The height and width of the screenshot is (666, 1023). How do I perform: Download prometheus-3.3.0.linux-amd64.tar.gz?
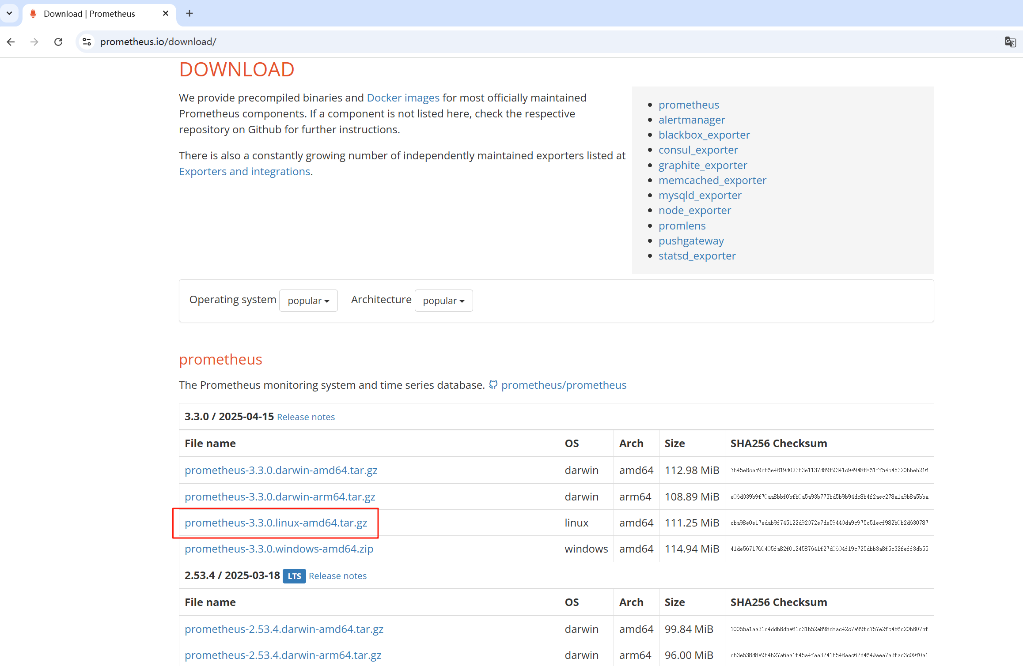[276, 523]
